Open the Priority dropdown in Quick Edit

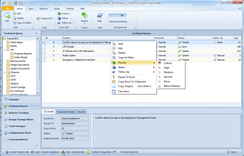click(64, 14)
